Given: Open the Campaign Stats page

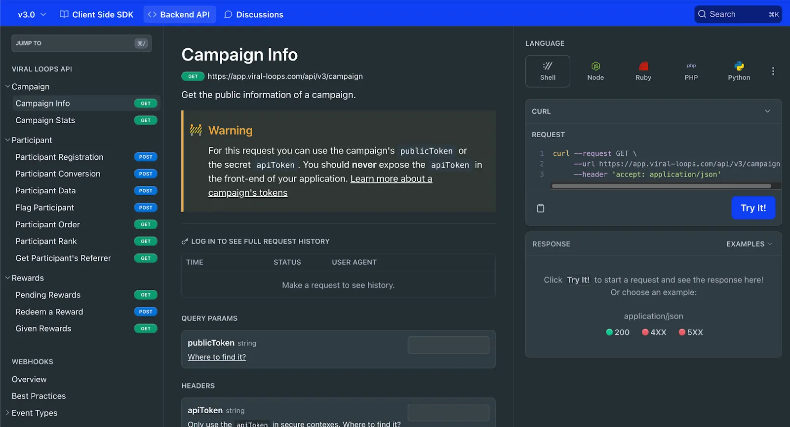Looking at the screenshot, I should tap(86, 120).
